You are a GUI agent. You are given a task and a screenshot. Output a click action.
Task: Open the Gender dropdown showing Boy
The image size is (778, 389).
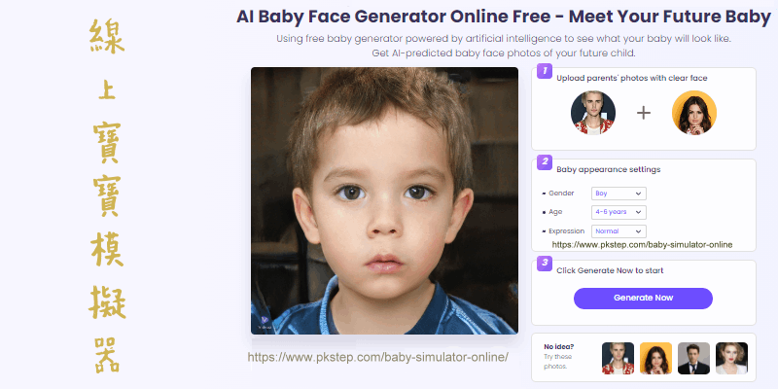point(619,194)
